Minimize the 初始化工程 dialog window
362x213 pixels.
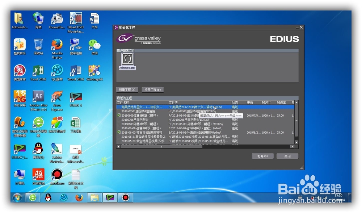297,28
